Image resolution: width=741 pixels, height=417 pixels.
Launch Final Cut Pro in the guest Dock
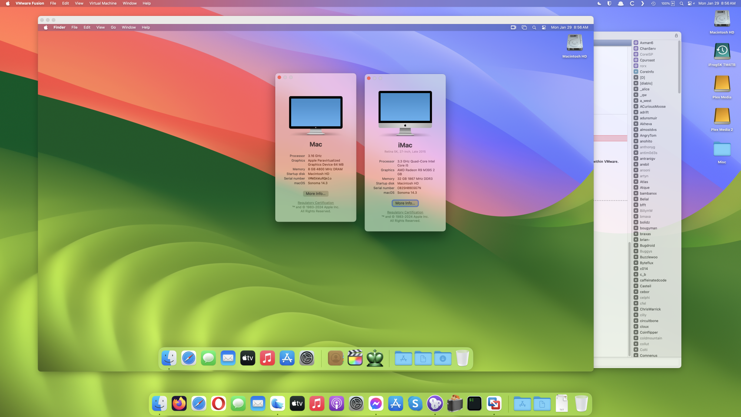pos(355,358)
